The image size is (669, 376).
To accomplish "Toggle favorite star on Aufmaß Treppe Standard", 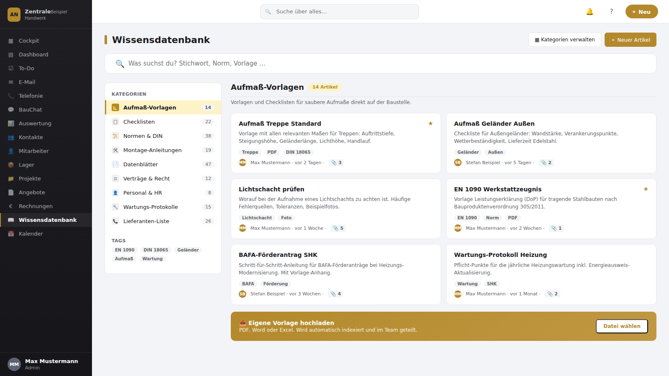I will pos(430,123).
